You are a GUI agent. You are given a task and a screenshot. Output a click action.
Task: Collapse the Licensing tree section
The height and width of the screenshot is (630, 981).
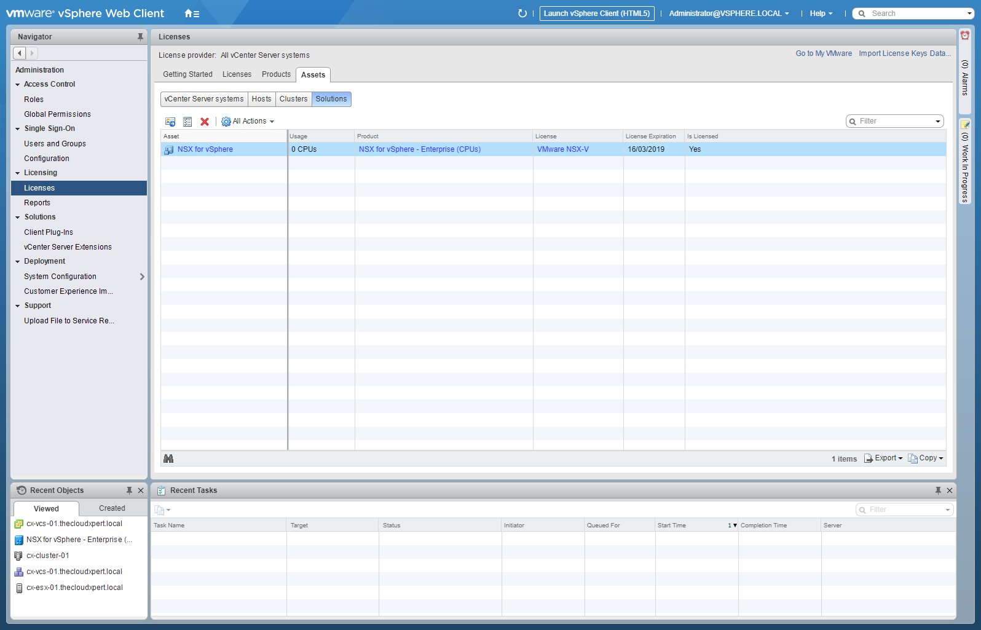click(x=18, y=173)
